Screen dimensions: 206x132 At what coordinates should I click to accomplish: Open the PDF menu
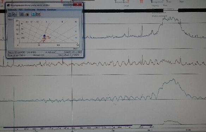pos(20,10)
